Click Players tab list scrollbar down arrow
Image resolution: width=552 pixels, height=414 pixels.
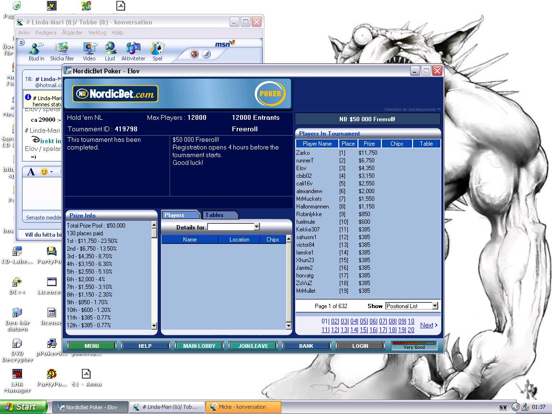click(288, 326)
